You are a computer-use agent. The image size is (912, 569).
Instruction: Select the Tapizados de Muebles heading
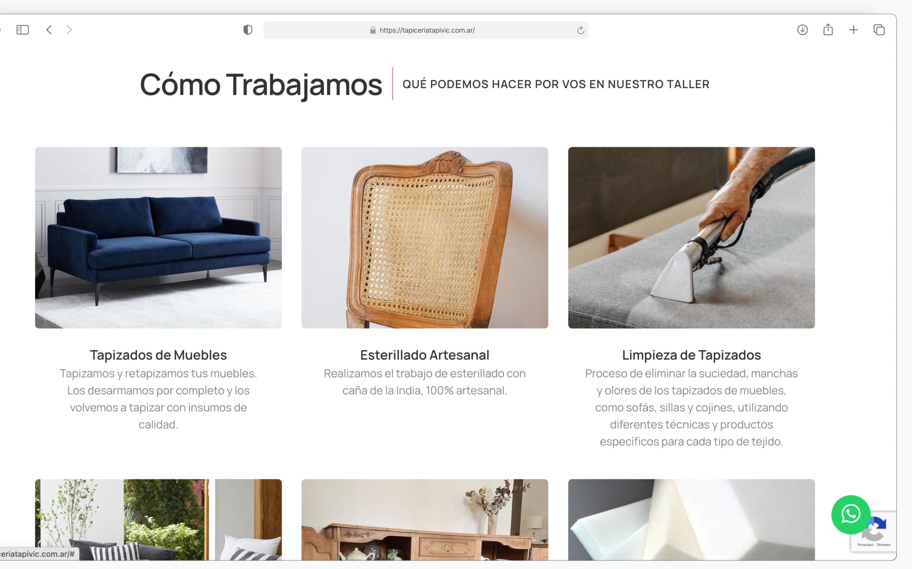[158, 355]
